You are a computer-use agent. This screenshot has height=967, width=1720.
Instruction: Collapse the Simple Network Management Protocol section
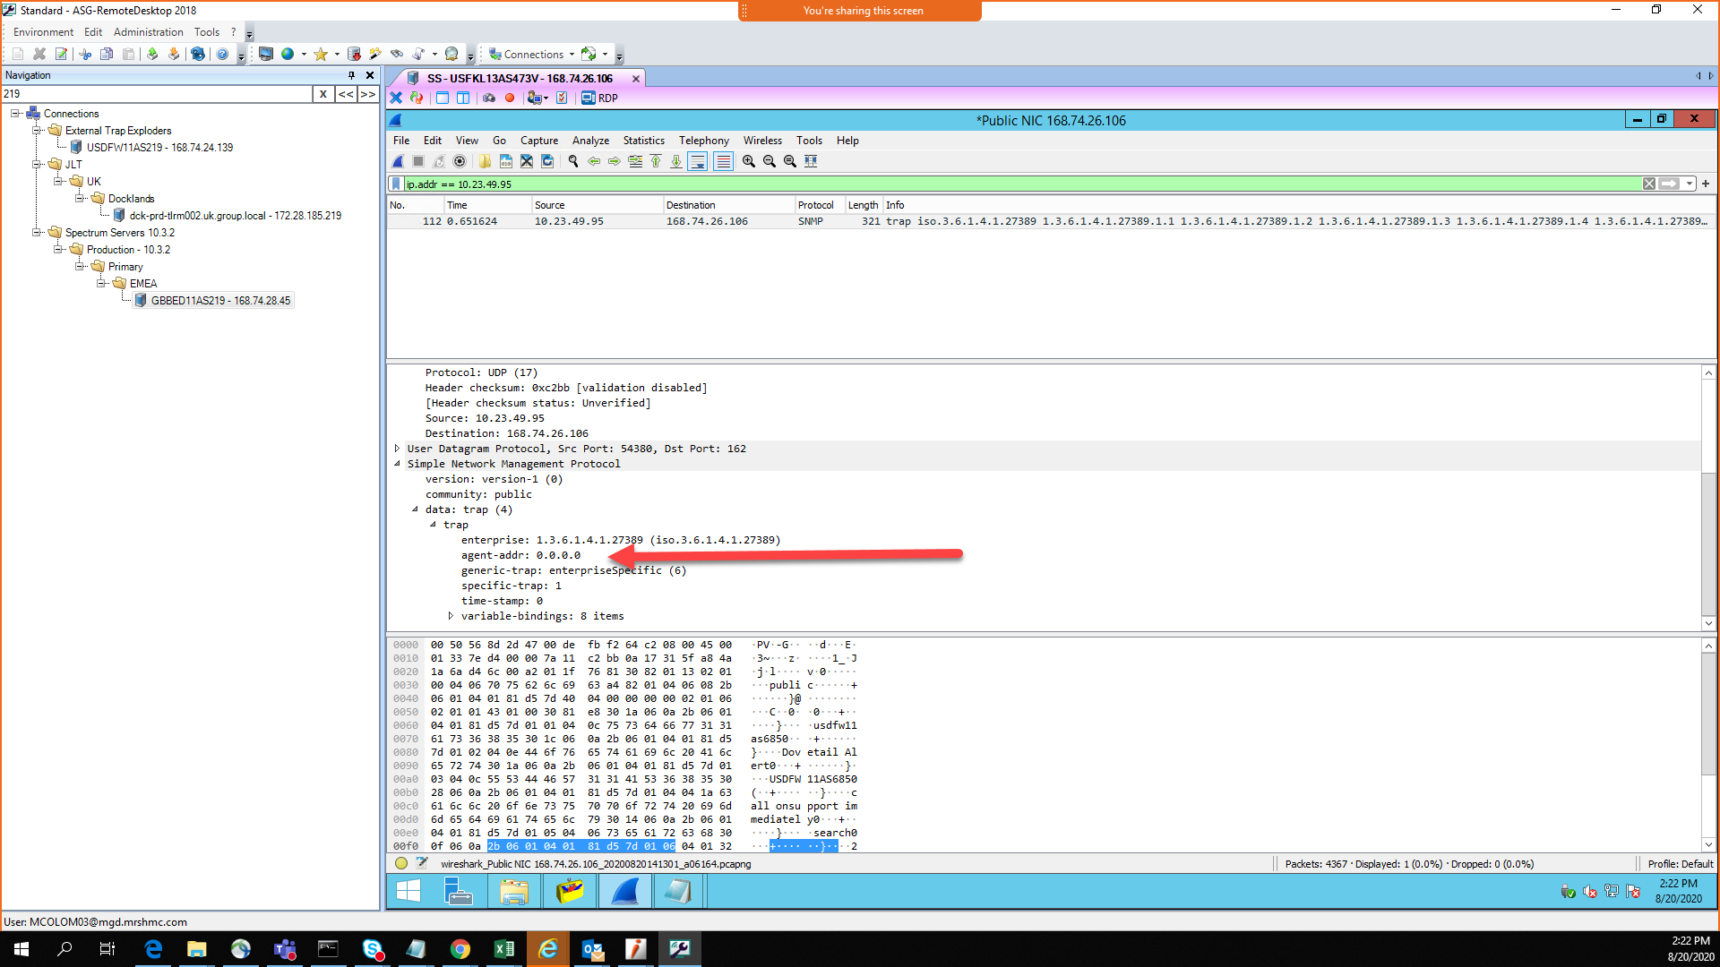point(398,464)
